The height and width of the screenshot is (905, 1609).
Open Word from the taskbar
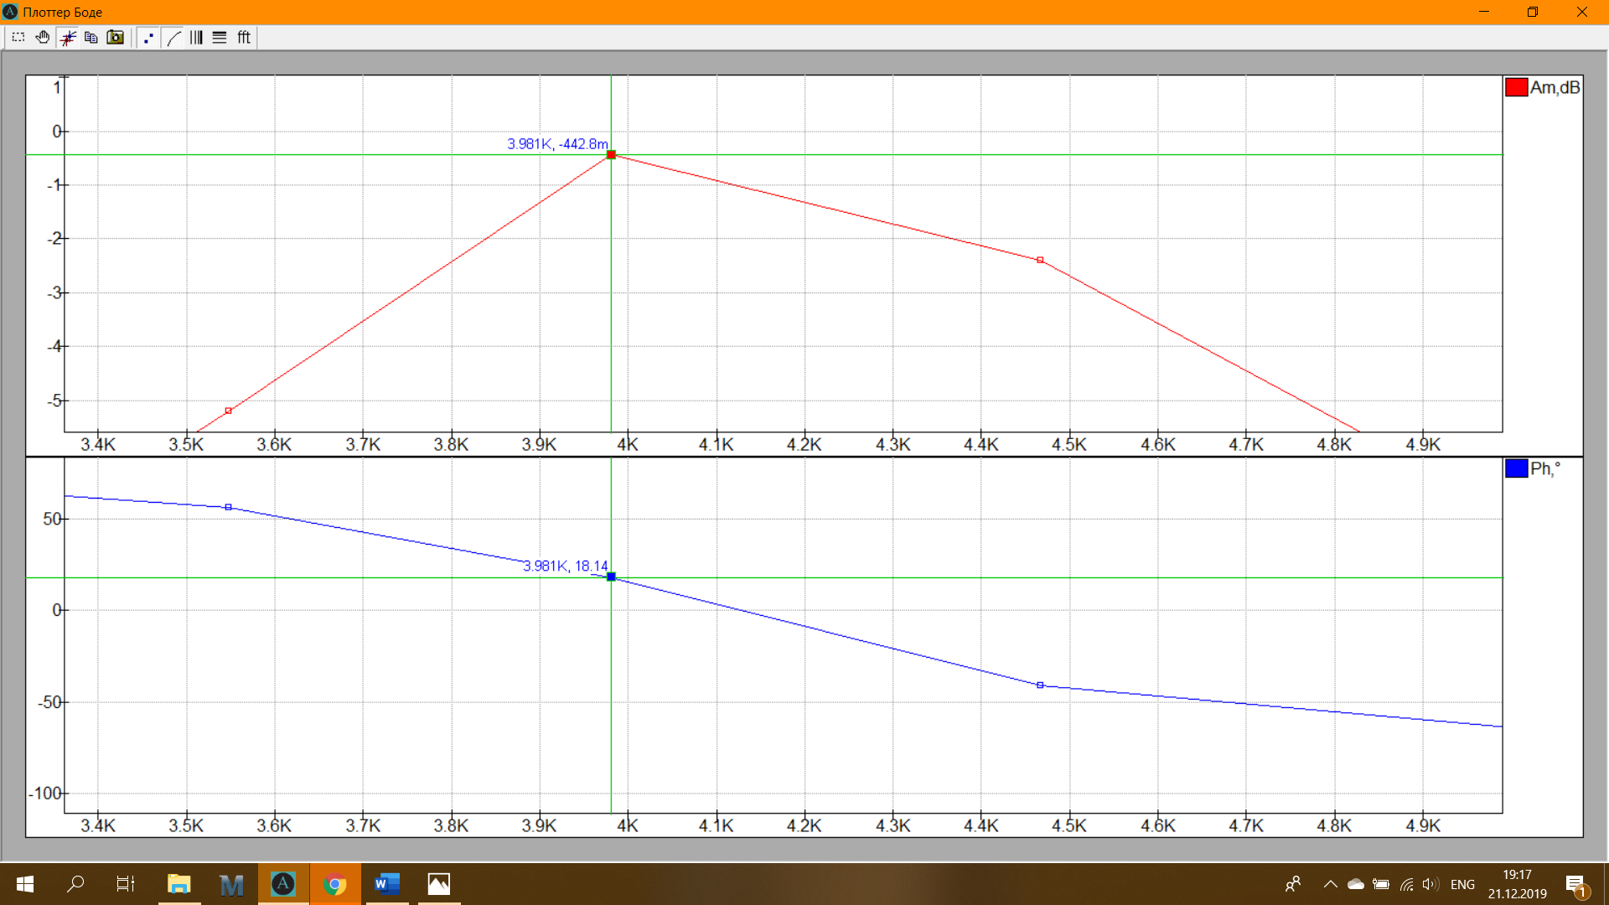click(386, 884)
